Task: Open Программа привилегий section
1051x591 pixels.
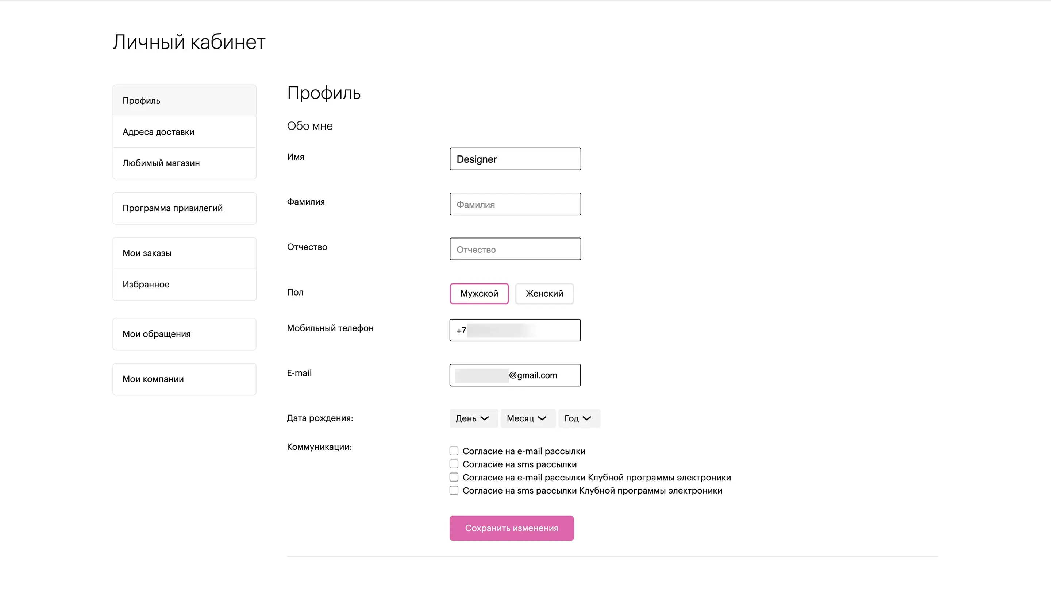Action: coord(184,208)
